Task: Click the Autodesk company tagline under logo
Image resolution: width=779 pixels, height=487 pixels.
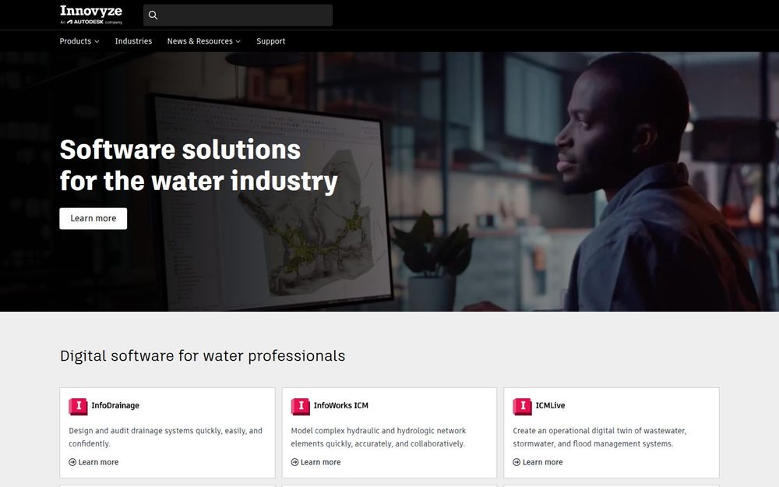Action: pyautogui.click(x=91, y=22)
